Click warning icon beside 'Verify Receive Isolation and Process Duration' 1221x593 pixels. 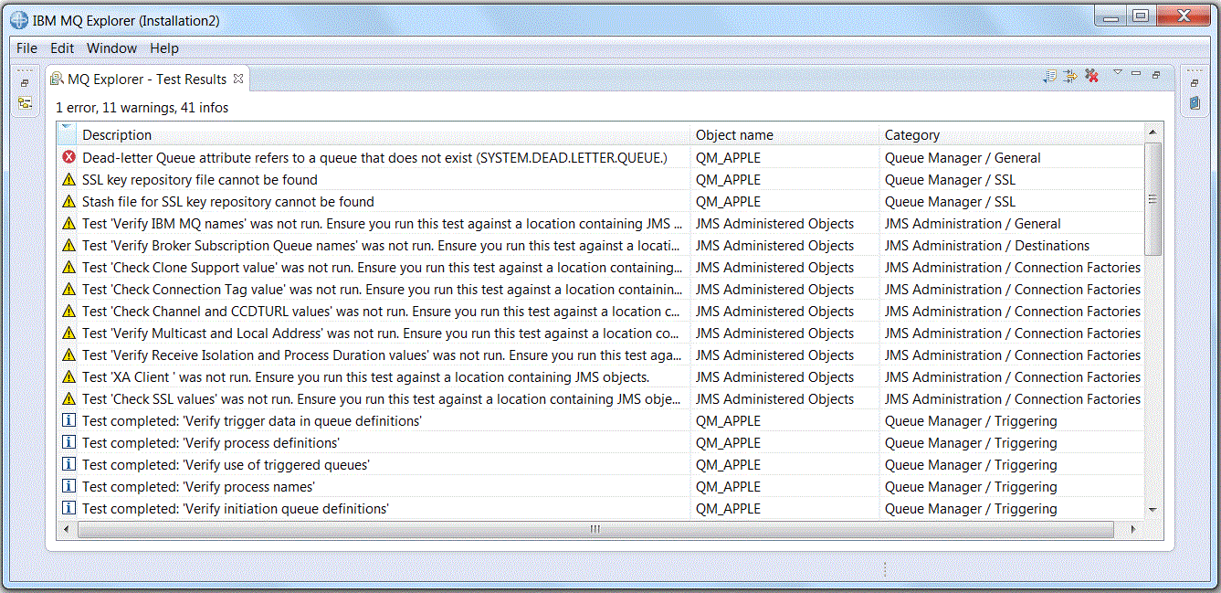coord(68,355)
